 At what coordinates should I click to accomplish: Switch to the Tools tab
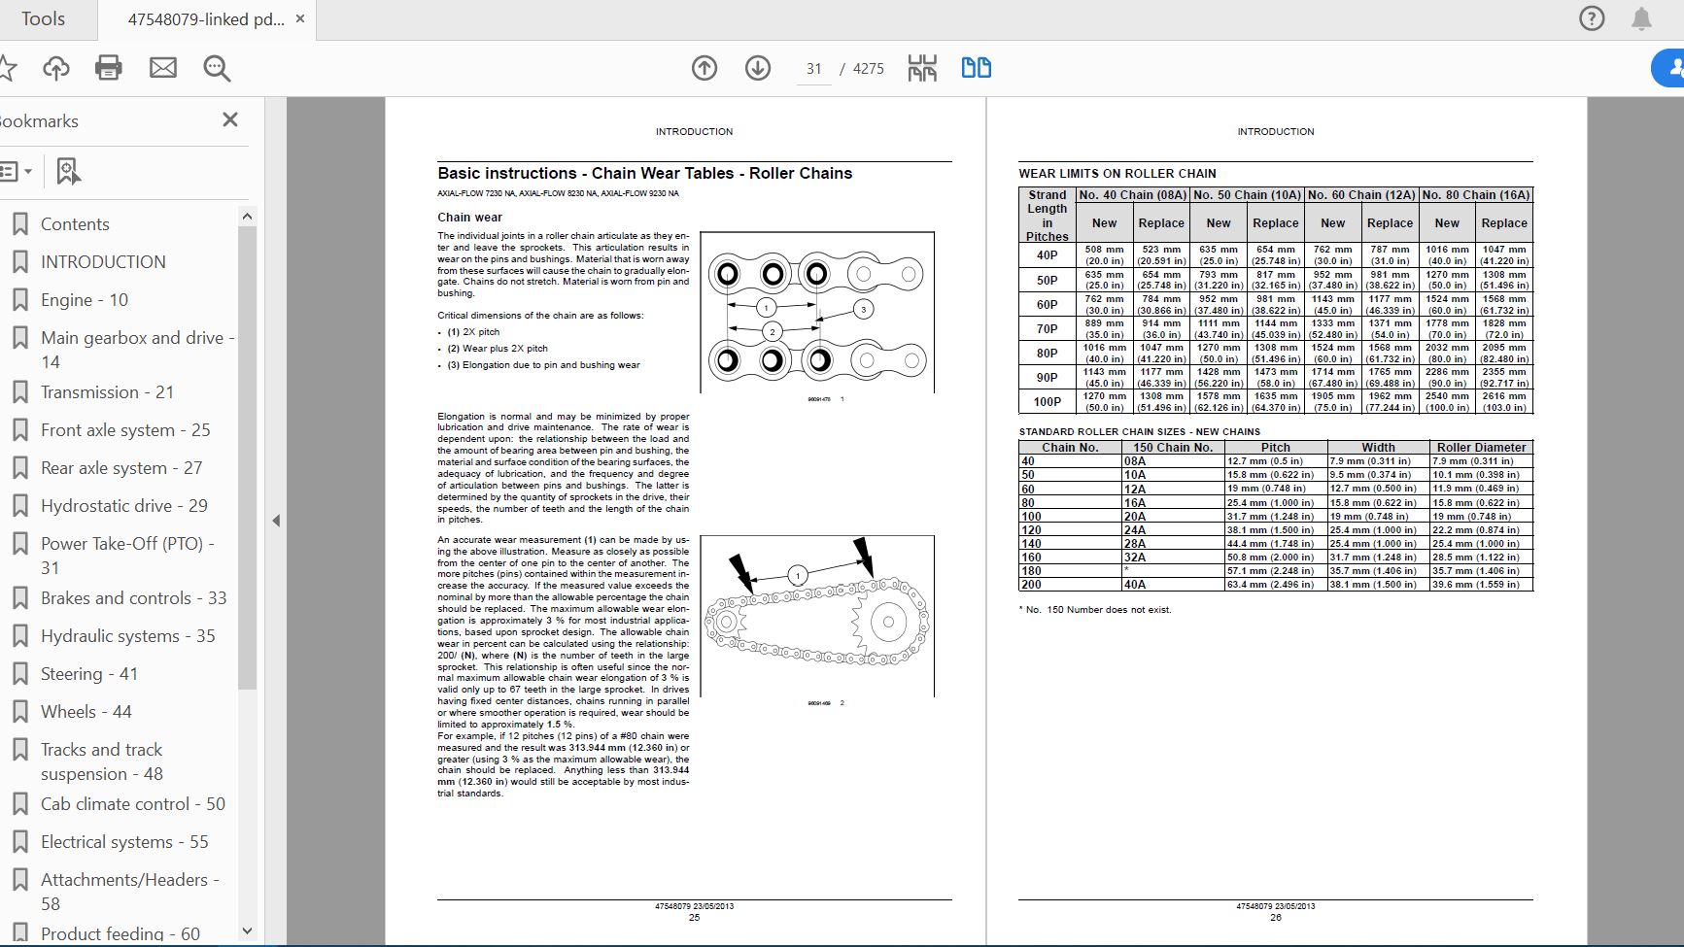43,19
